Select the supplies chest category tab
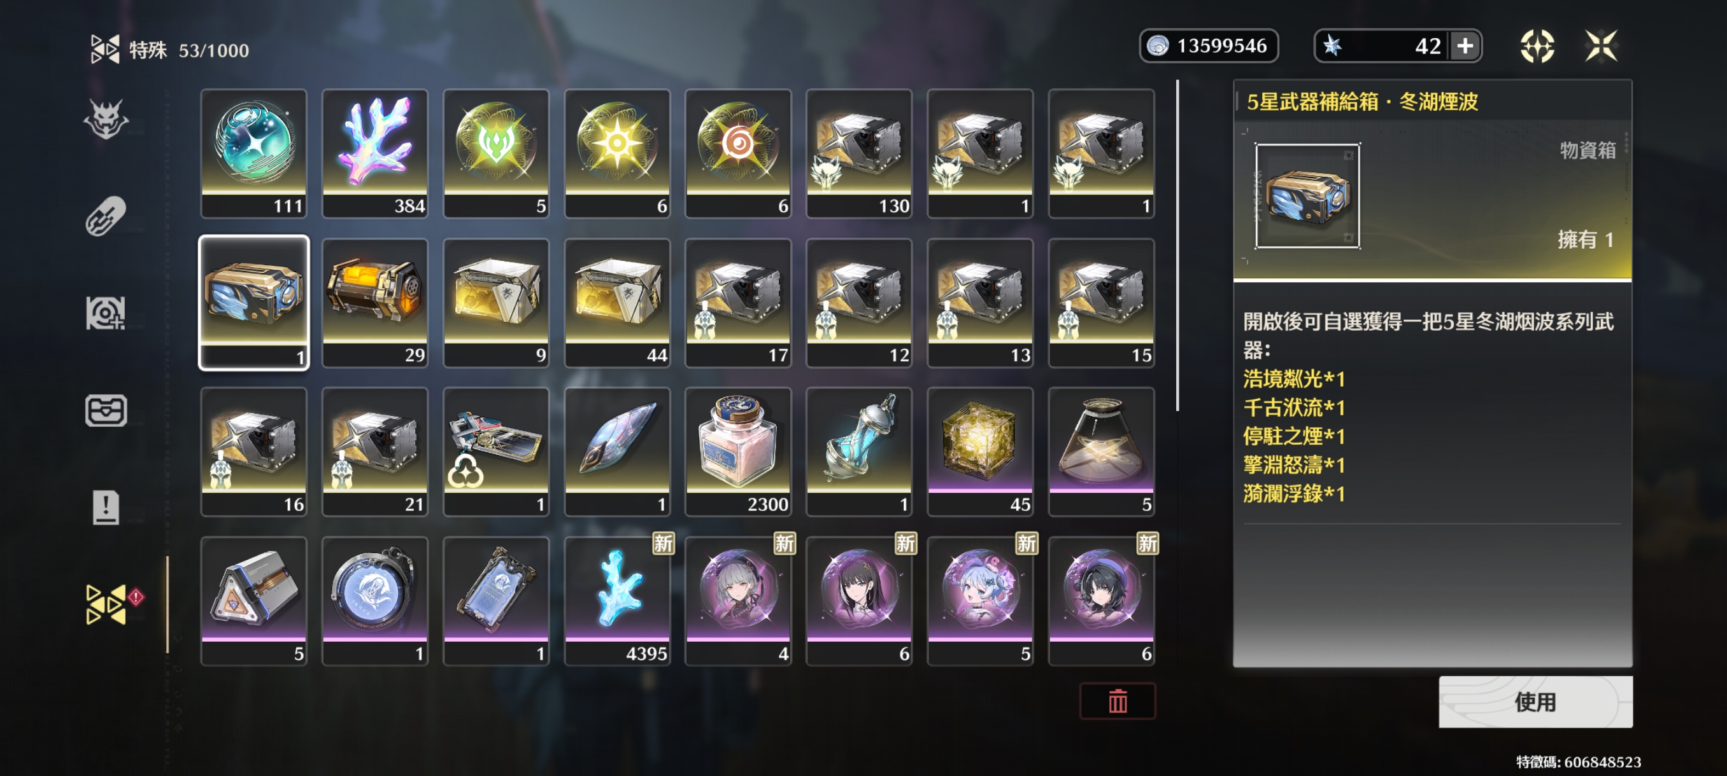Screen dimensions: 1727x776 pos(106,410)
